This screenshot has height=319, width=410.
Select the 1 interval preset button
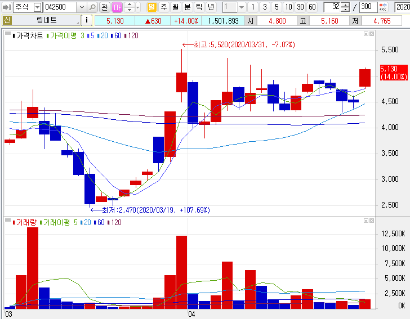tap(253, 7)
